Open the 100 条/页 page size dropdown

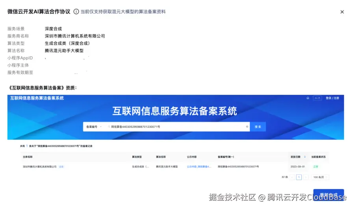320,177
